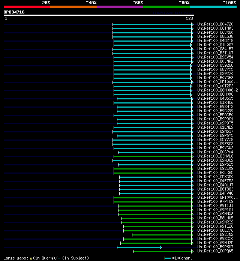Screen dimensions: 240x261
Task: Open the UniRef100_Q39270 entry
Action: [x=215, y=74]
